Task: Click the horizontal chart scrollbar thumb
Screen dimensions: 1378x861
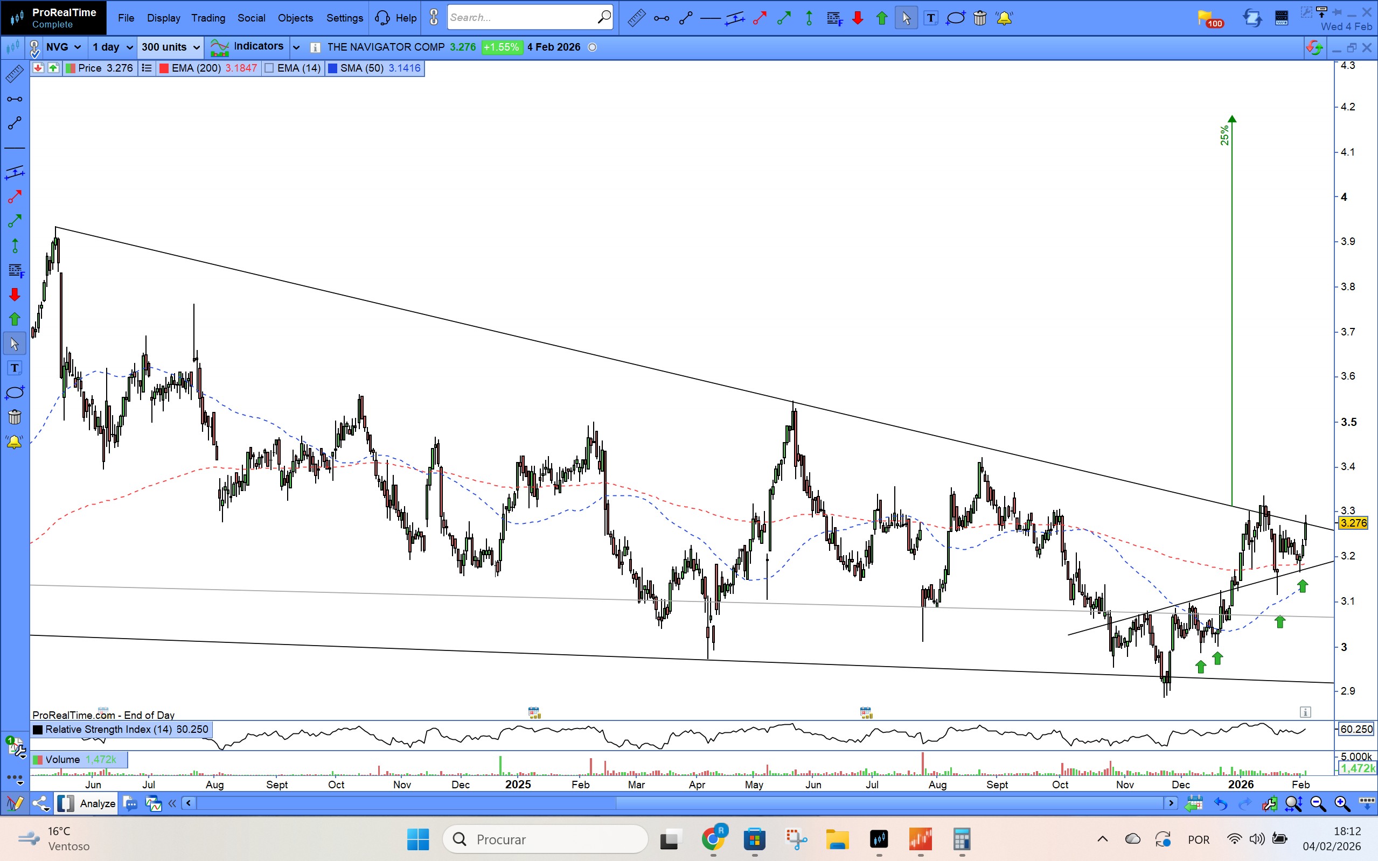Action: pyautogui.click(x=889, y=803)
